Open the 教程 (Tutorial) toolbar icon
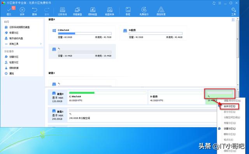 (x=128, y=11)
